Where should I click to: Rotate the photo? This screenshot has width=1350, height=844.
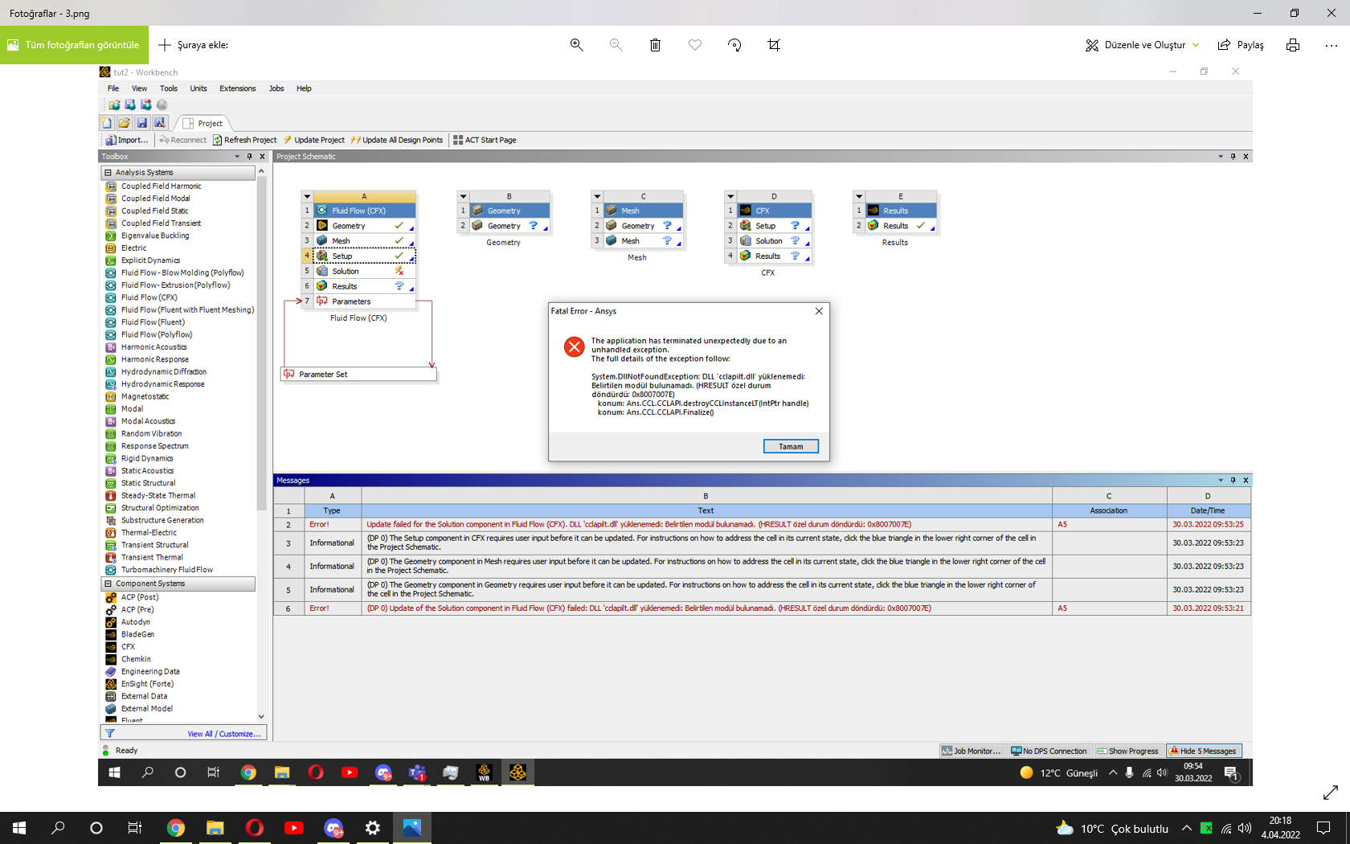coord(734,45)
